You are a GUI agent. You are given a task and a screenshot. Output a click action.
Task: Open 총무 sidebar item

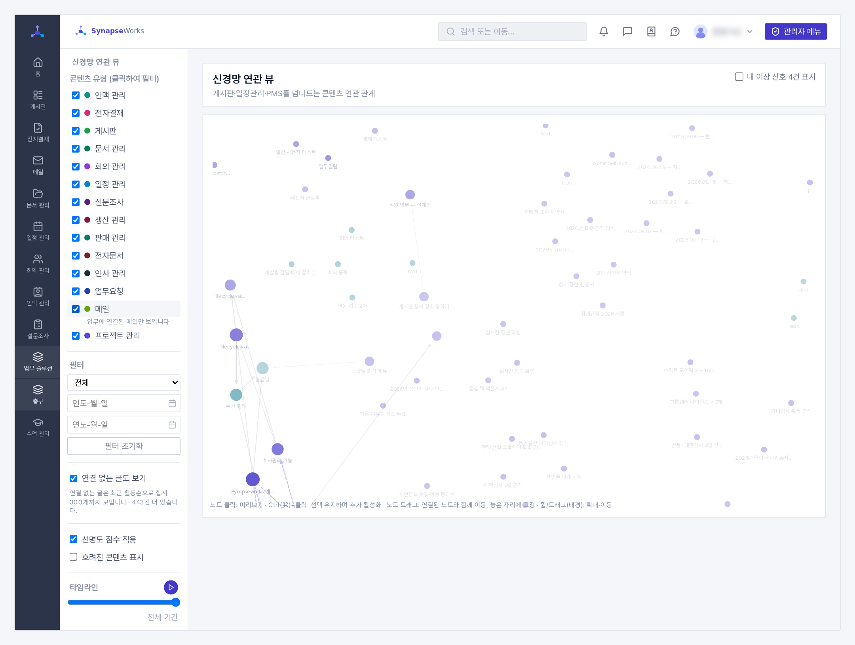coord(38,394)
